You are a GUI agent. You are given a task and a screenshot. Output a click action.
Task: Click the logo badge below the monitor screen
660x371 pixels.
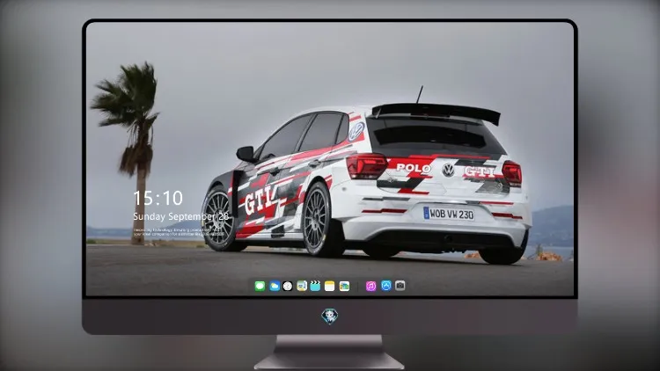pos(330,316)
